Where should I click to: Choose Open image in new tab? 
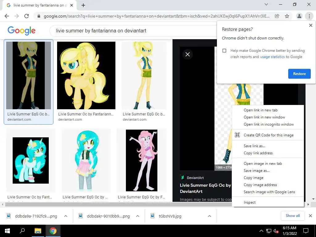click(x=268, y=164)
